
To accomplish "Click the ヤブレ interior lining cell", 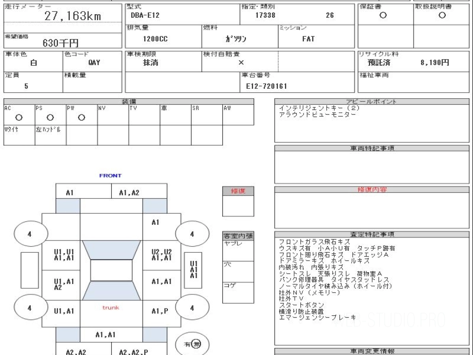I will coord(238,250).
